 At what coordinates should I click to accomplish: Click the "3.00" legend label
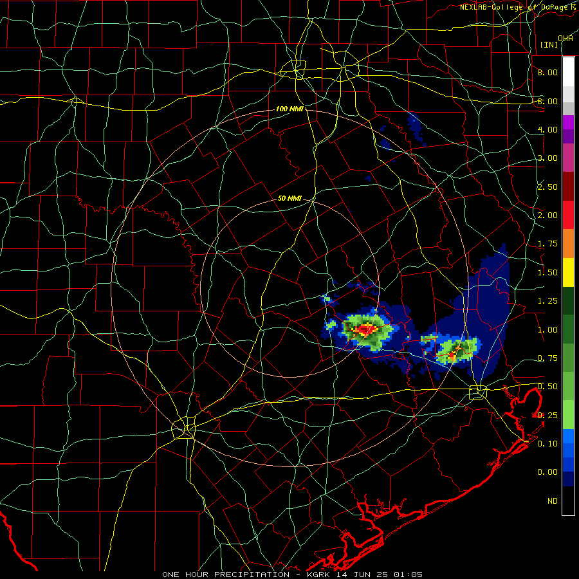tap(547, 158)
